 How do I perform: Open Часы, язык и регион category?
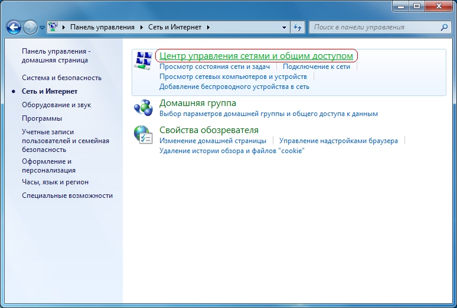pyautogui.click(x=55, y=182)
